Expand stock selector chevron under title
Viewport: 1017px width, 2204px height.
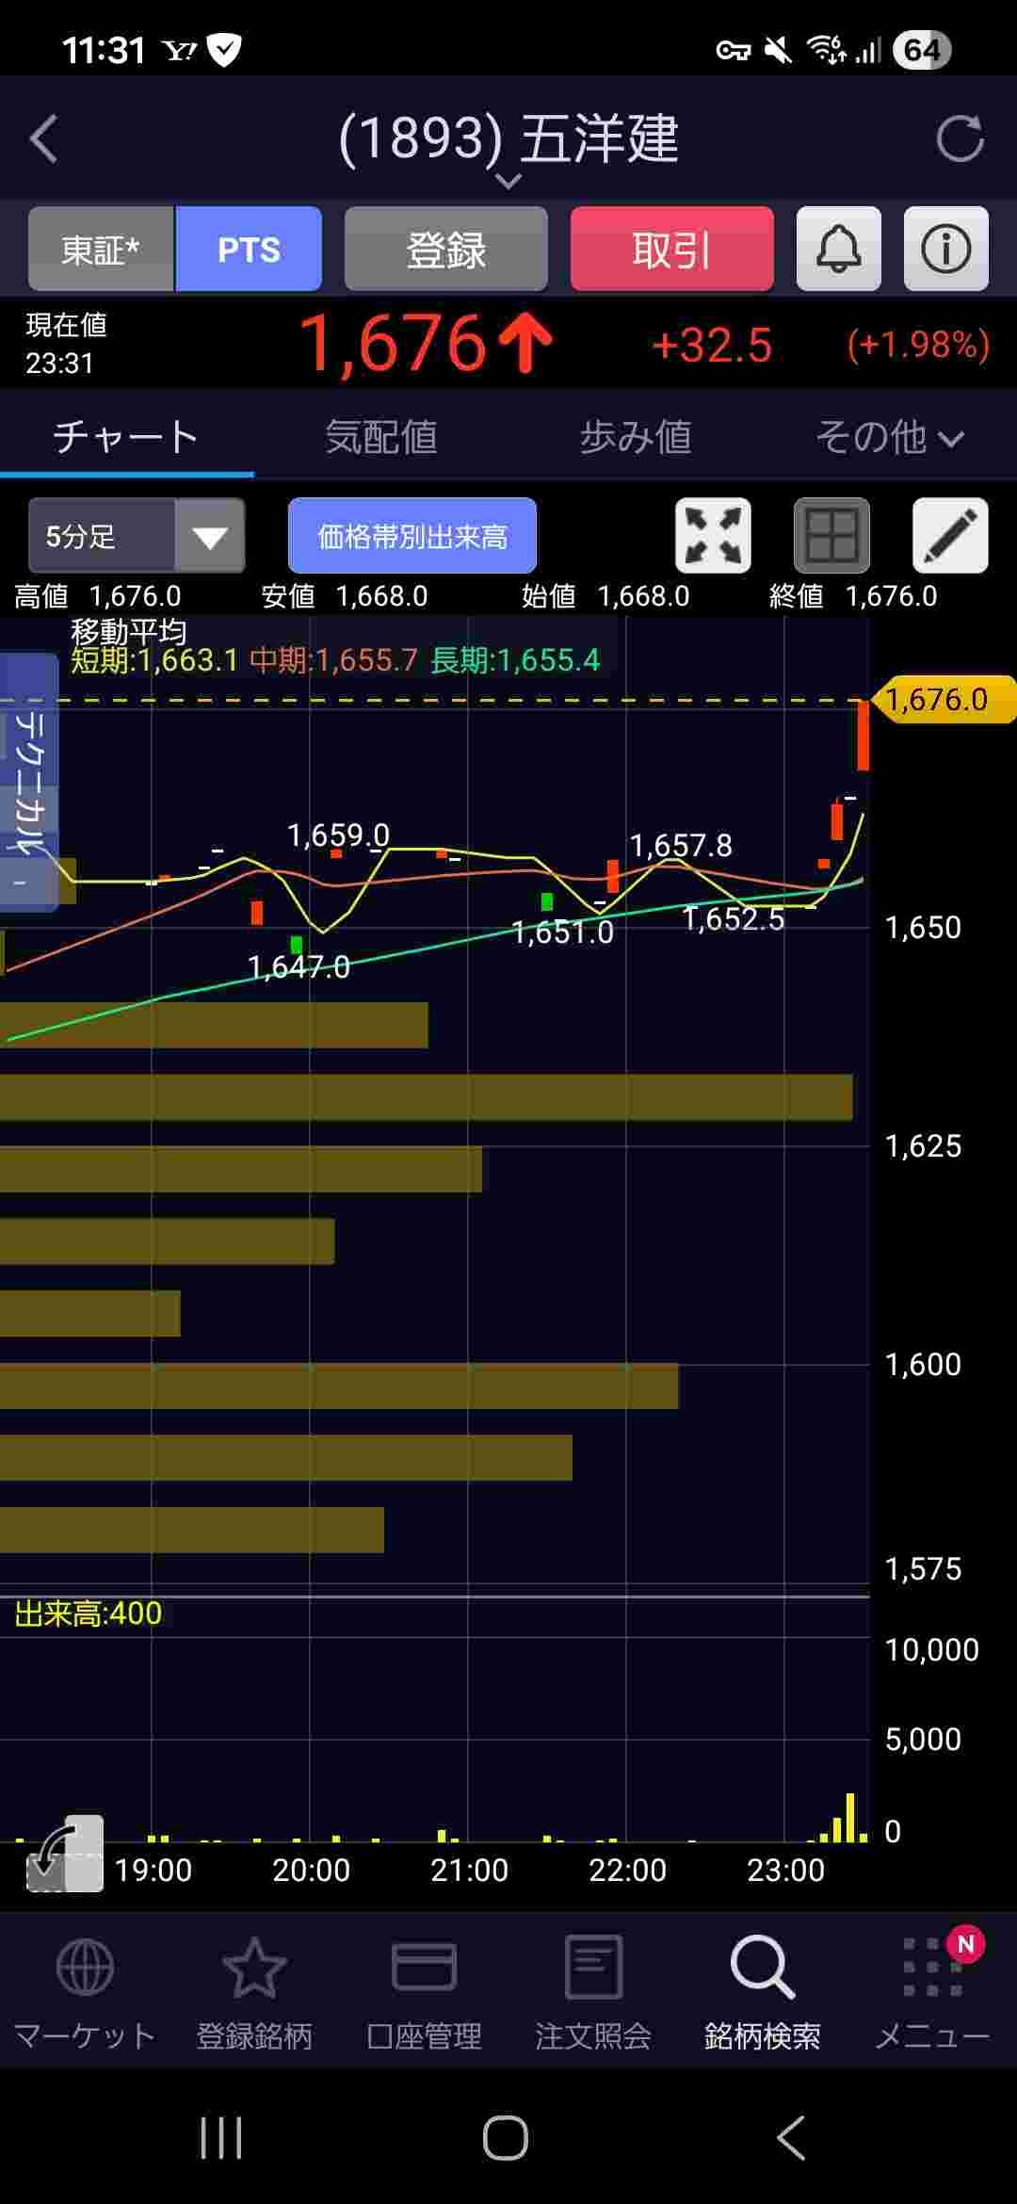click(508, 181)
